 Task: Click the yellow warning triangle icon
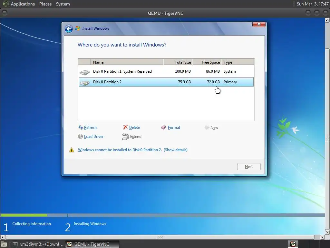[x=72, y=150]
